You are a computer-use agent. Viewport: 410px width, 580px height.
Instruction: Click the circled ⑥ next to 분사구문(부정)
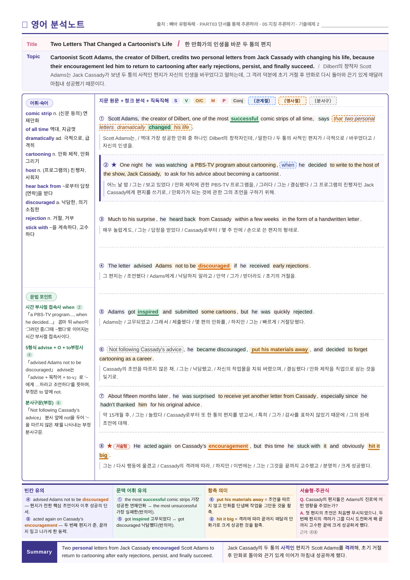[x=59, y=403]
